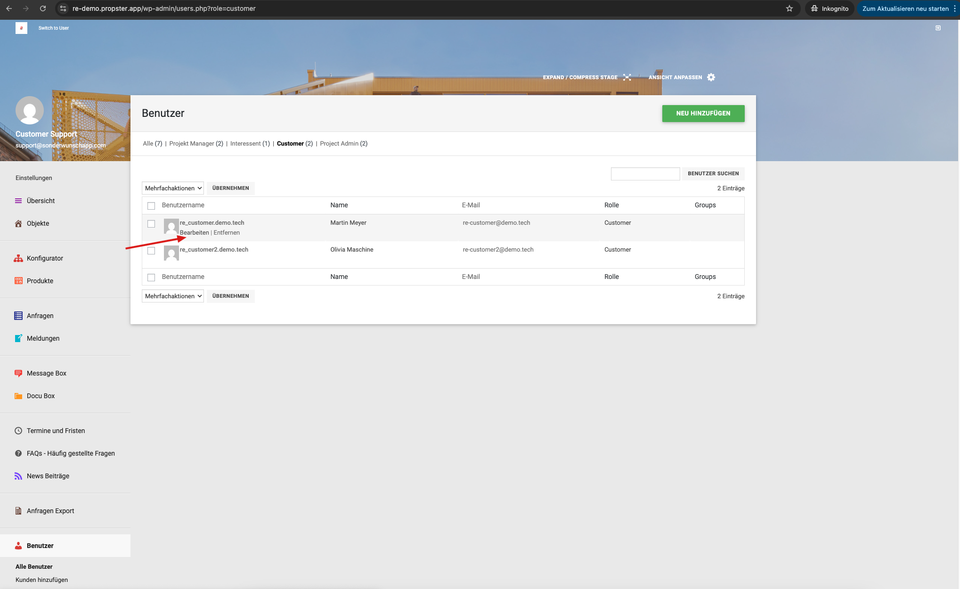Toggle select-all checkbox in table footer
960x589 pixels.
tap(151, 277)
